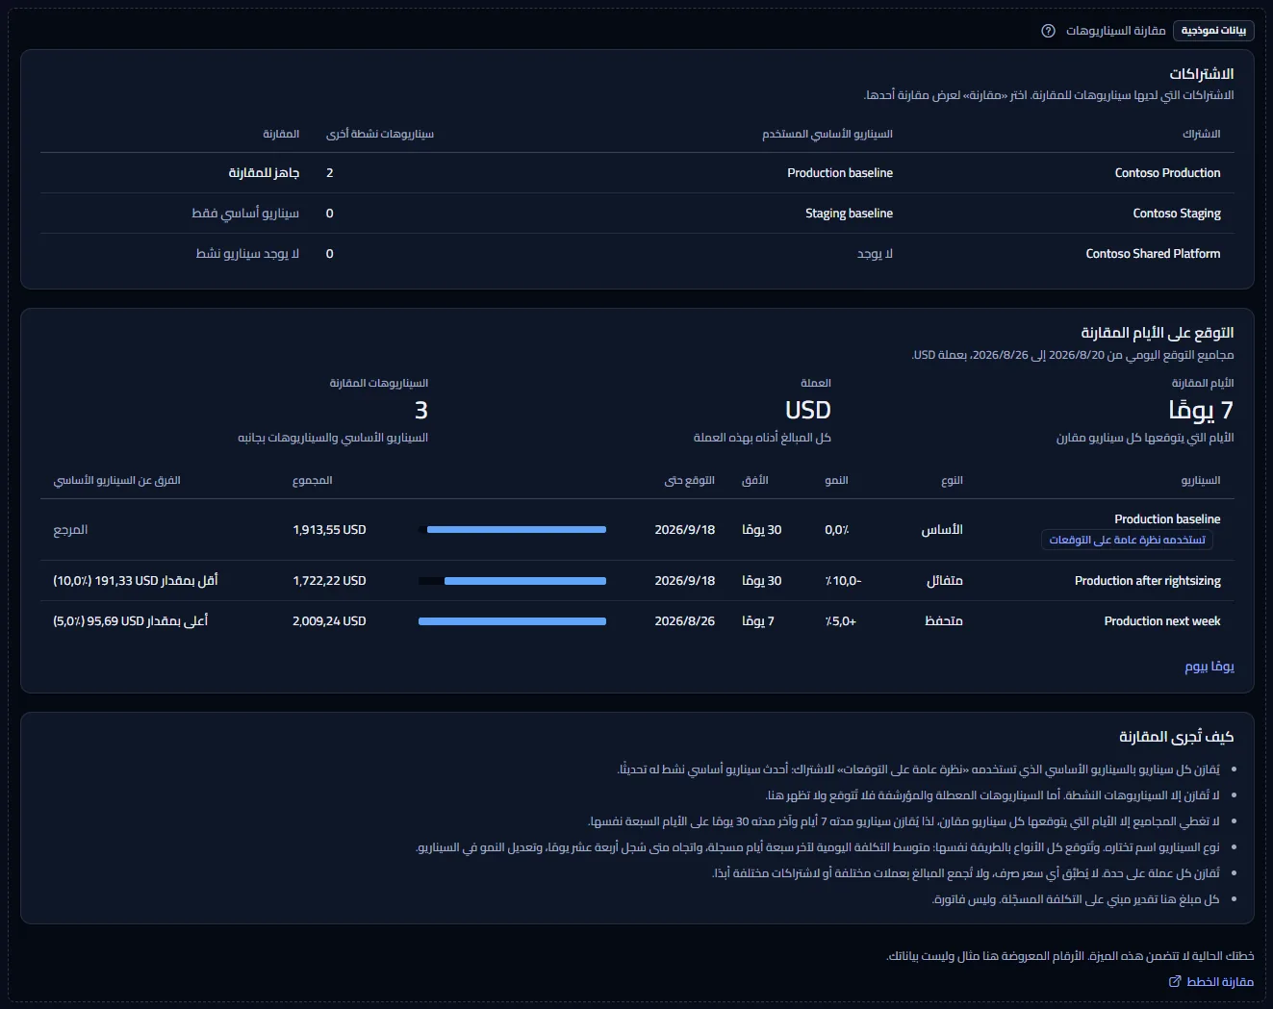Click the أقل بمقدار 191,33 USD difference

(x=136, y=581)
